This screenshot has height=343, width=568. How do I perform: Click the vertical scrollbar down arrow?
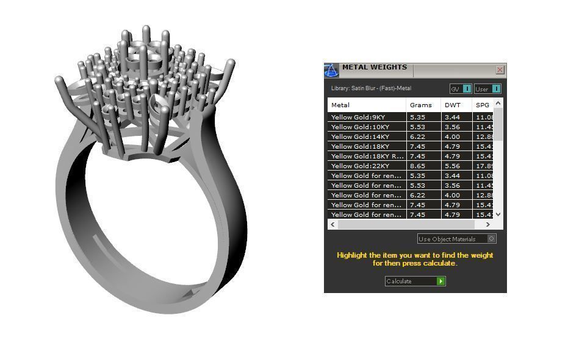pyautogui.click(x=498, y=214)
